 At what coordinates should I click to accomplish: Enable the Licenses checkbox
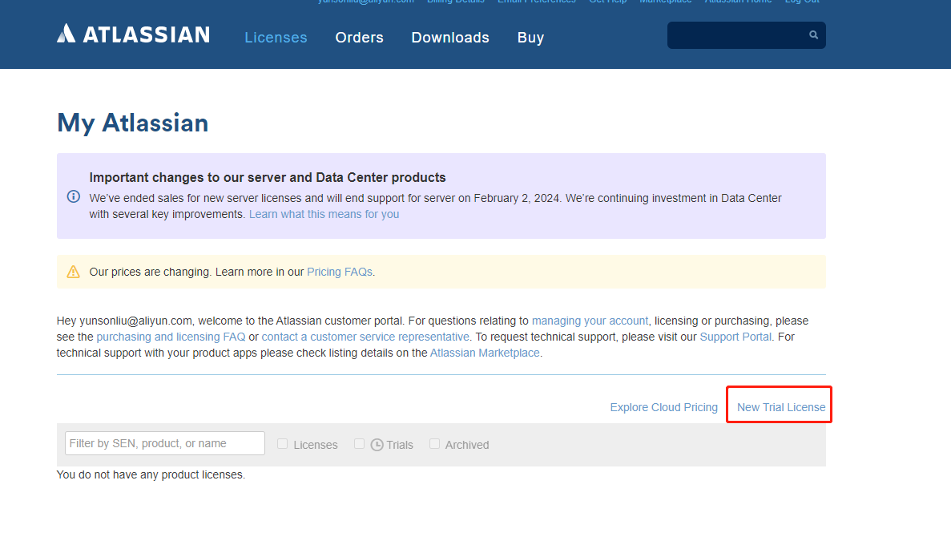(282, 443)
